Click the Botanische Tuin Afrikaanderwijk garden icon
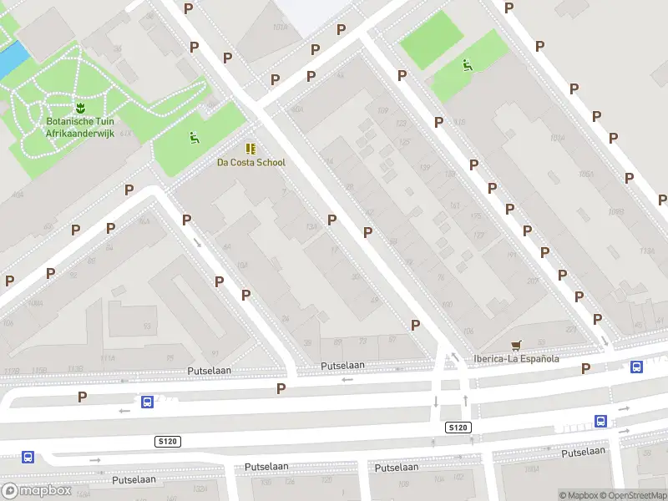 [80, 108]
